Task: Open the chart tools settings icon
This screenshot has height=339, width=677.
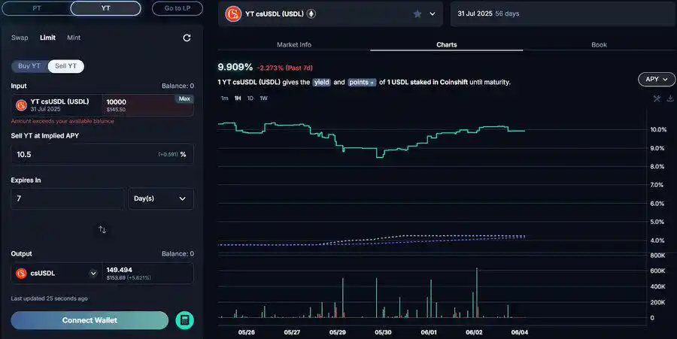Action: click(656, 98)
